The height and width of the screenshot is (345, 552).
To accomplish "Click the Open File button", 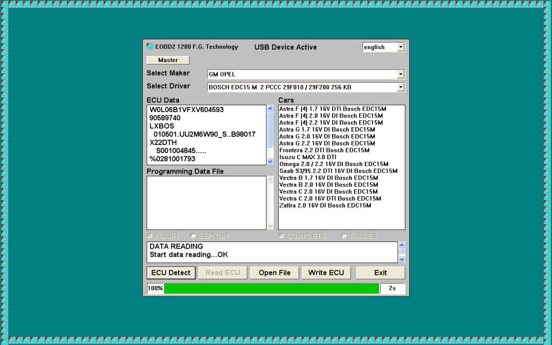I will pyautogui.click(x=274, y=273).
